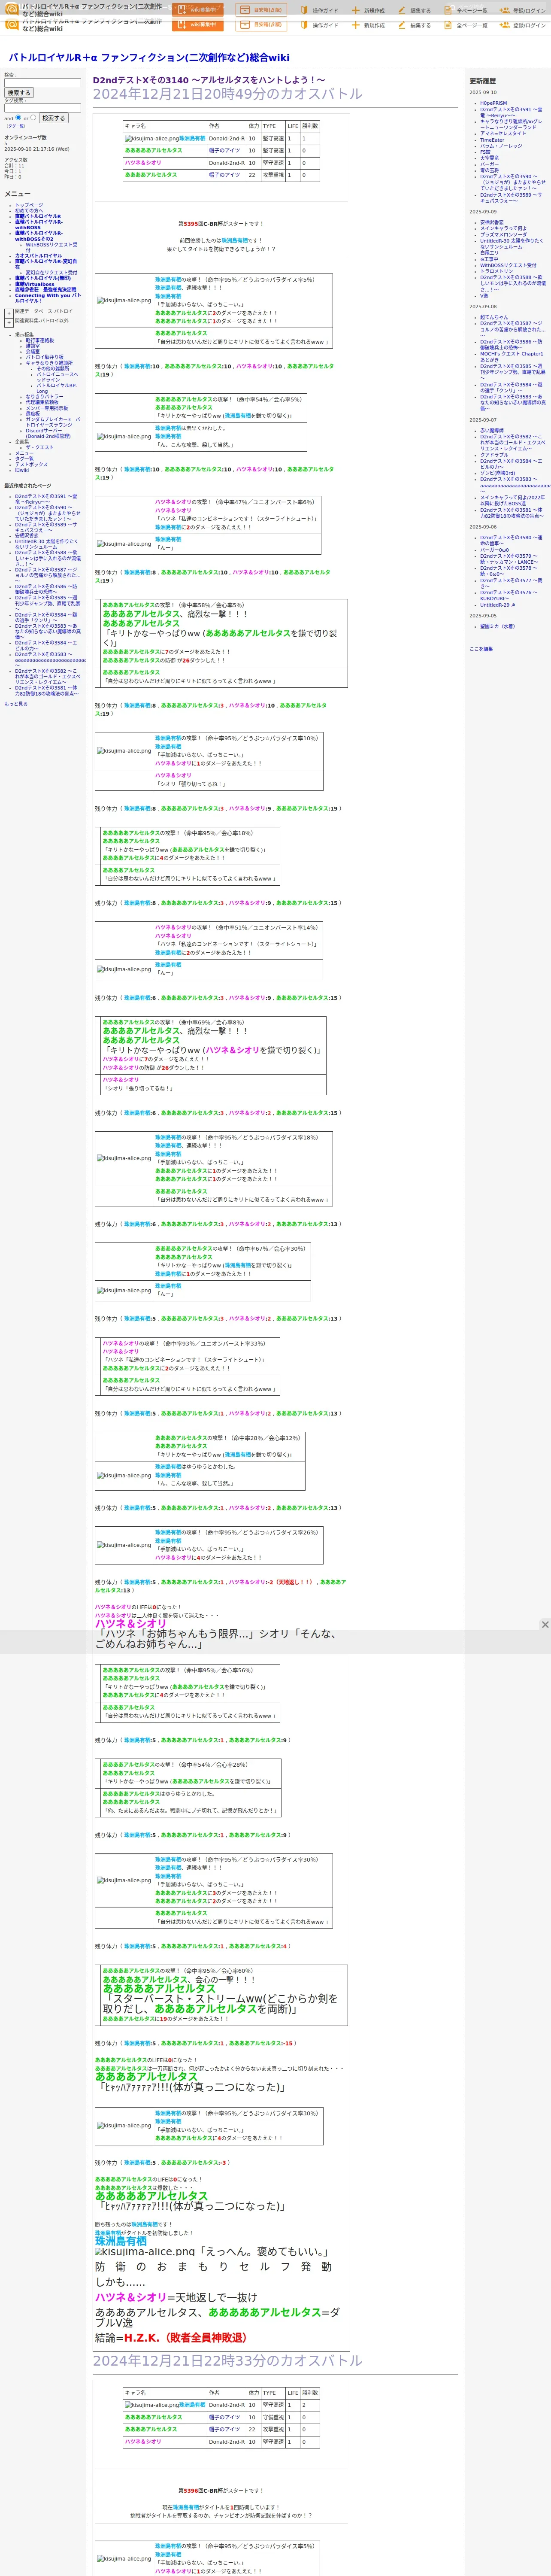Screen dimensions: 551x2576
Task: Open トラロメトリン in update history
Action: (496, 271)
